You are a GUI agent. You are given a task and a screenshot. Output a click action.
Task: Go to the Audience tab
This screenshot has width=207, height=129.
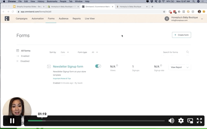[x=63, y=19]
